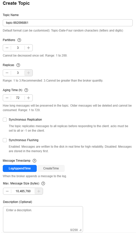The height and width of the screenshot is (233, 136).
Task: Increase Partitions with the plus button
Action: tap(28, 48)
